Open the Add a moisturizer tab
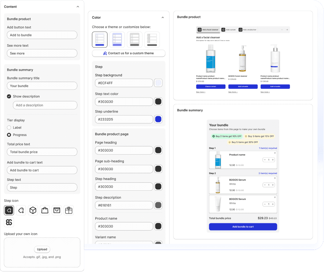The width and height of the screenshot is (324, 272). (x=247, y=30)
